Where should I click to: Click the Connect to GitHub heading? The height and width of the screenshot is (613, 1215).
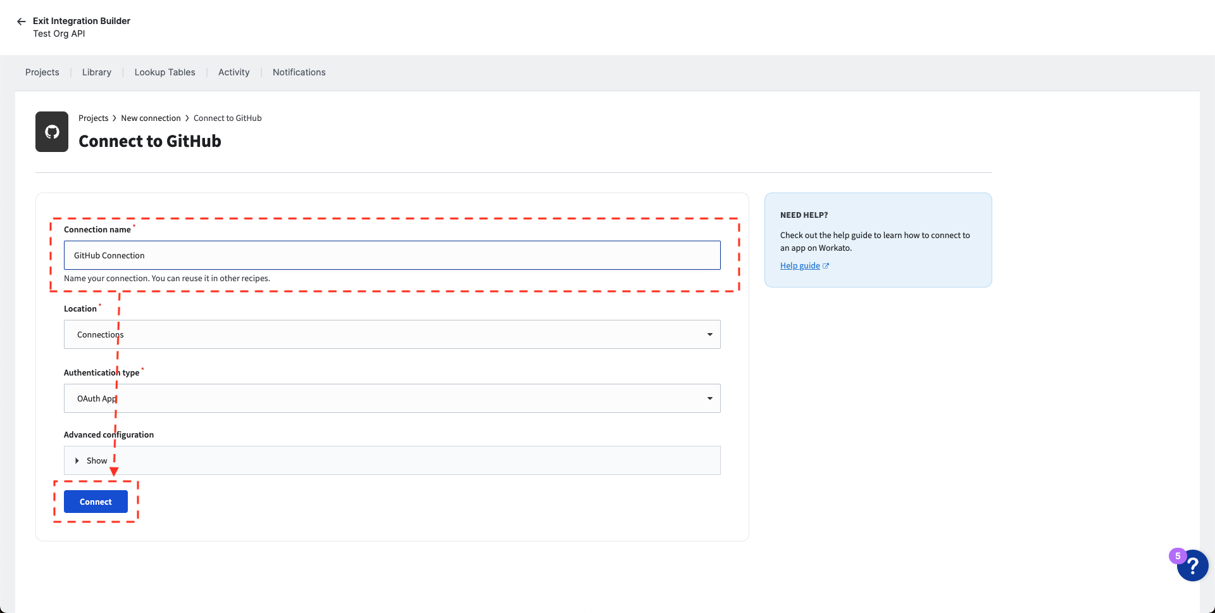tap(150, 141)
